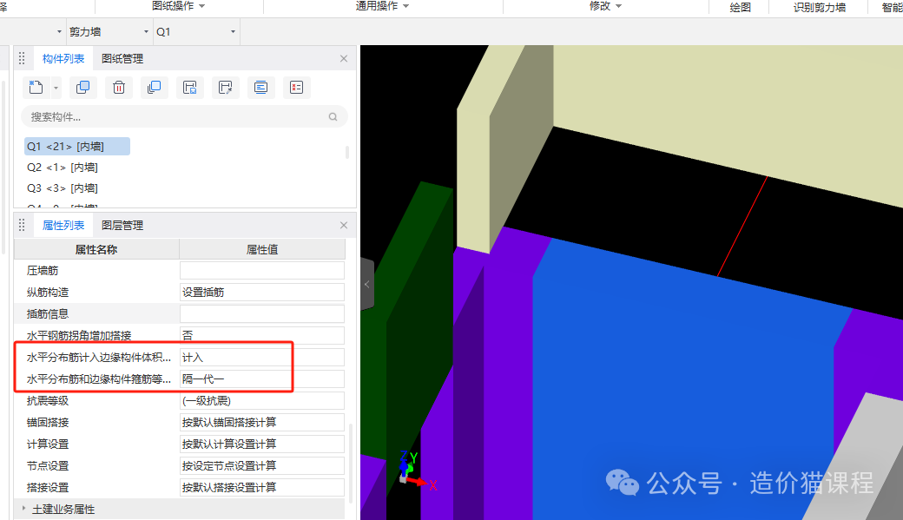This screenshot has width=903, height=520.
Task: Click the red-x checklist icon
Action: (297, 88)
